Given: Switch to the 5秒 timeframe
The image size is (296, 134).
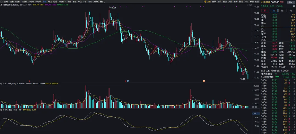Looking at the screenshot, I should [85, 2].
